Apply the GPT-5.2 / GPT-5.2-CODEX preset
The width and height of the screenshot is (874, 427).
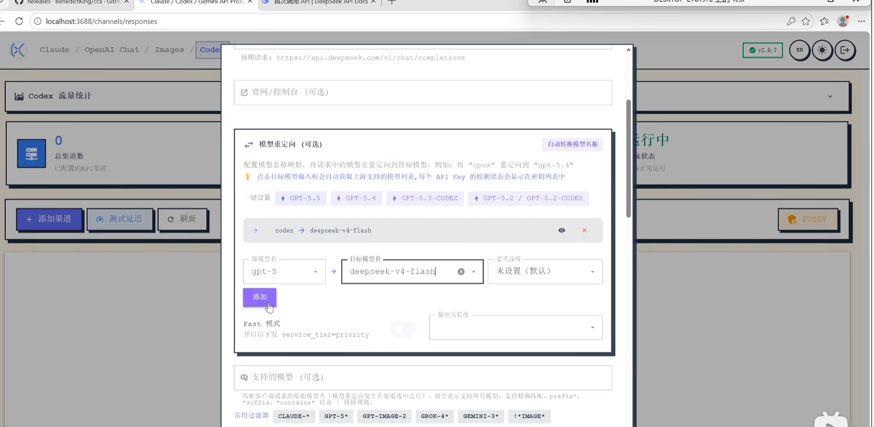click(529, 198)
